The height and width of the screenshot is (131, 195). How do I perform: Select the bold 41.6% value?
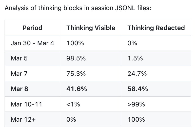[77, 89]
